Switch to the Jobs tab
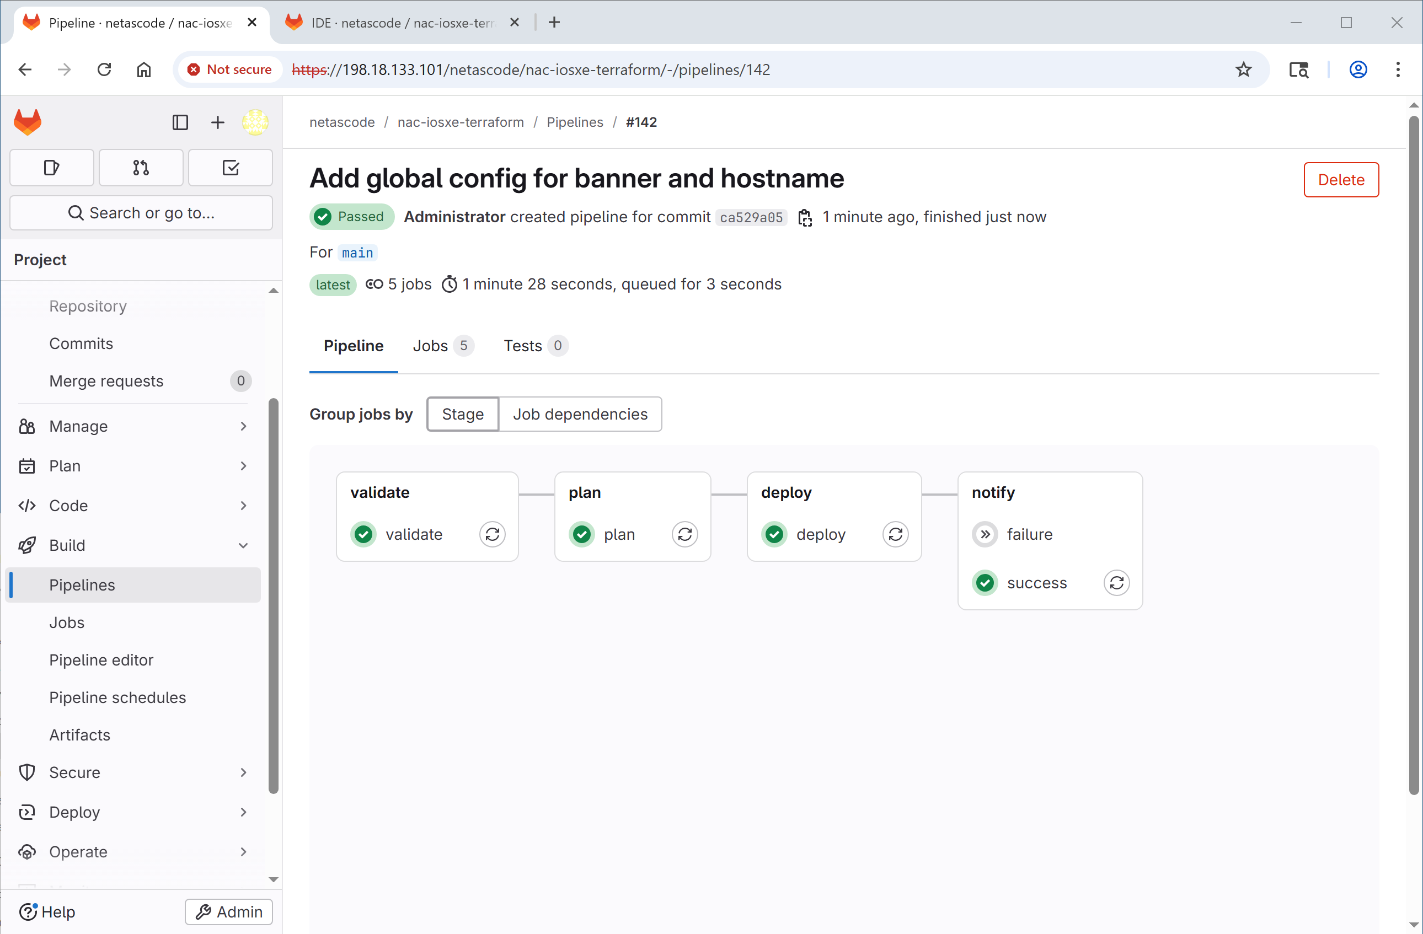 click(x=443, y=345)
